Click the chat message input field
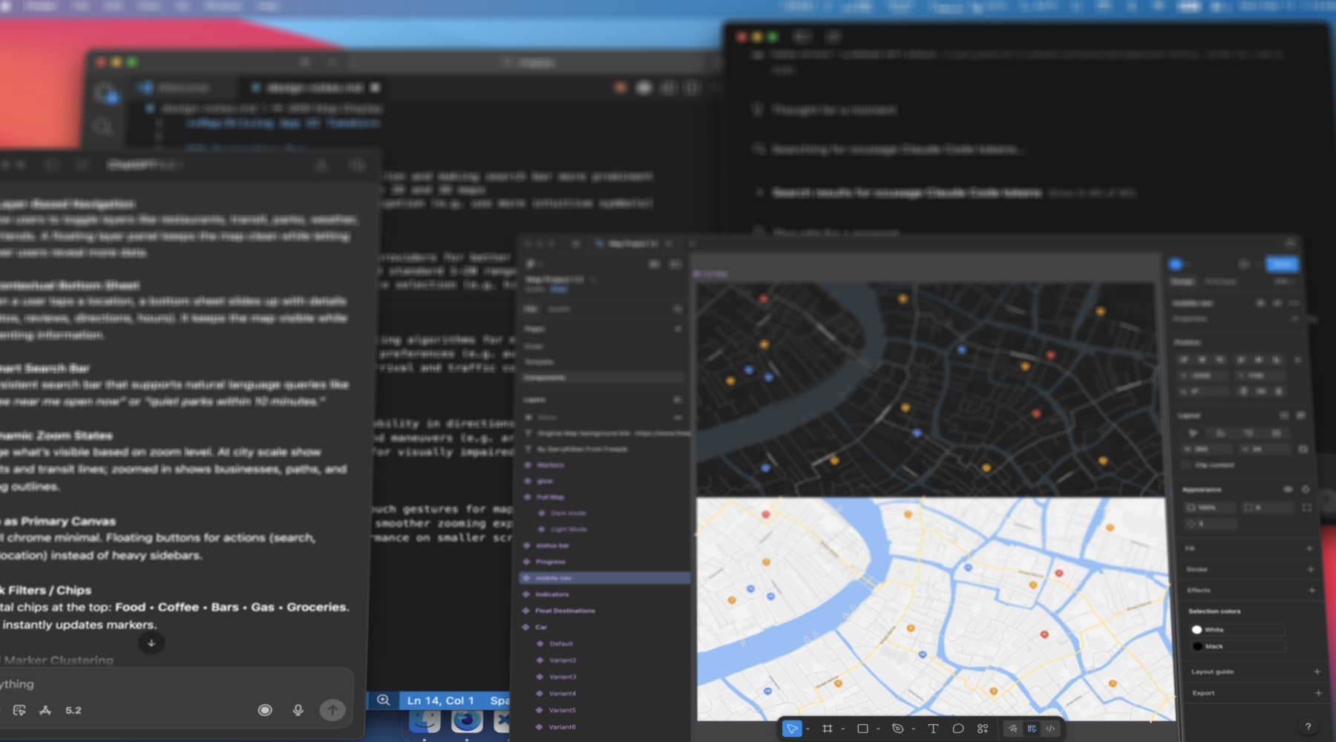Image resolution: width=1336 pixels, height=742 pixels. tap(174, 684)
